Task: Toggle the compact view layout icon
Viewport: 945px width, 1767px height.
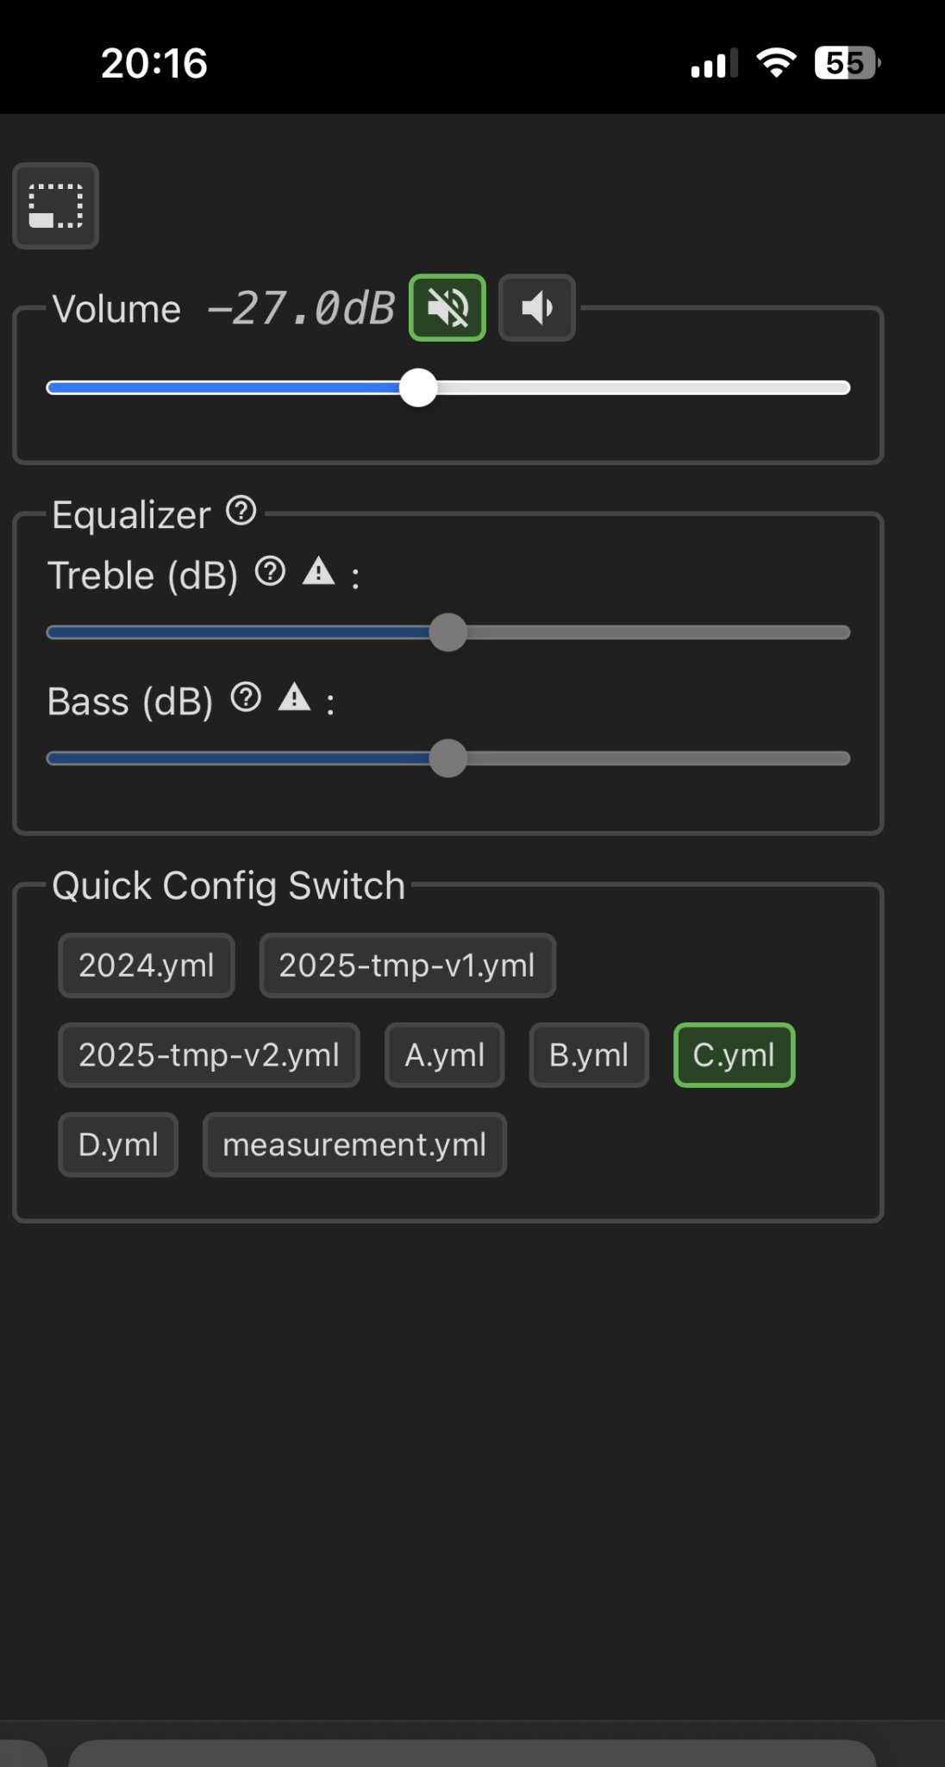Action: tap(56, 205)
